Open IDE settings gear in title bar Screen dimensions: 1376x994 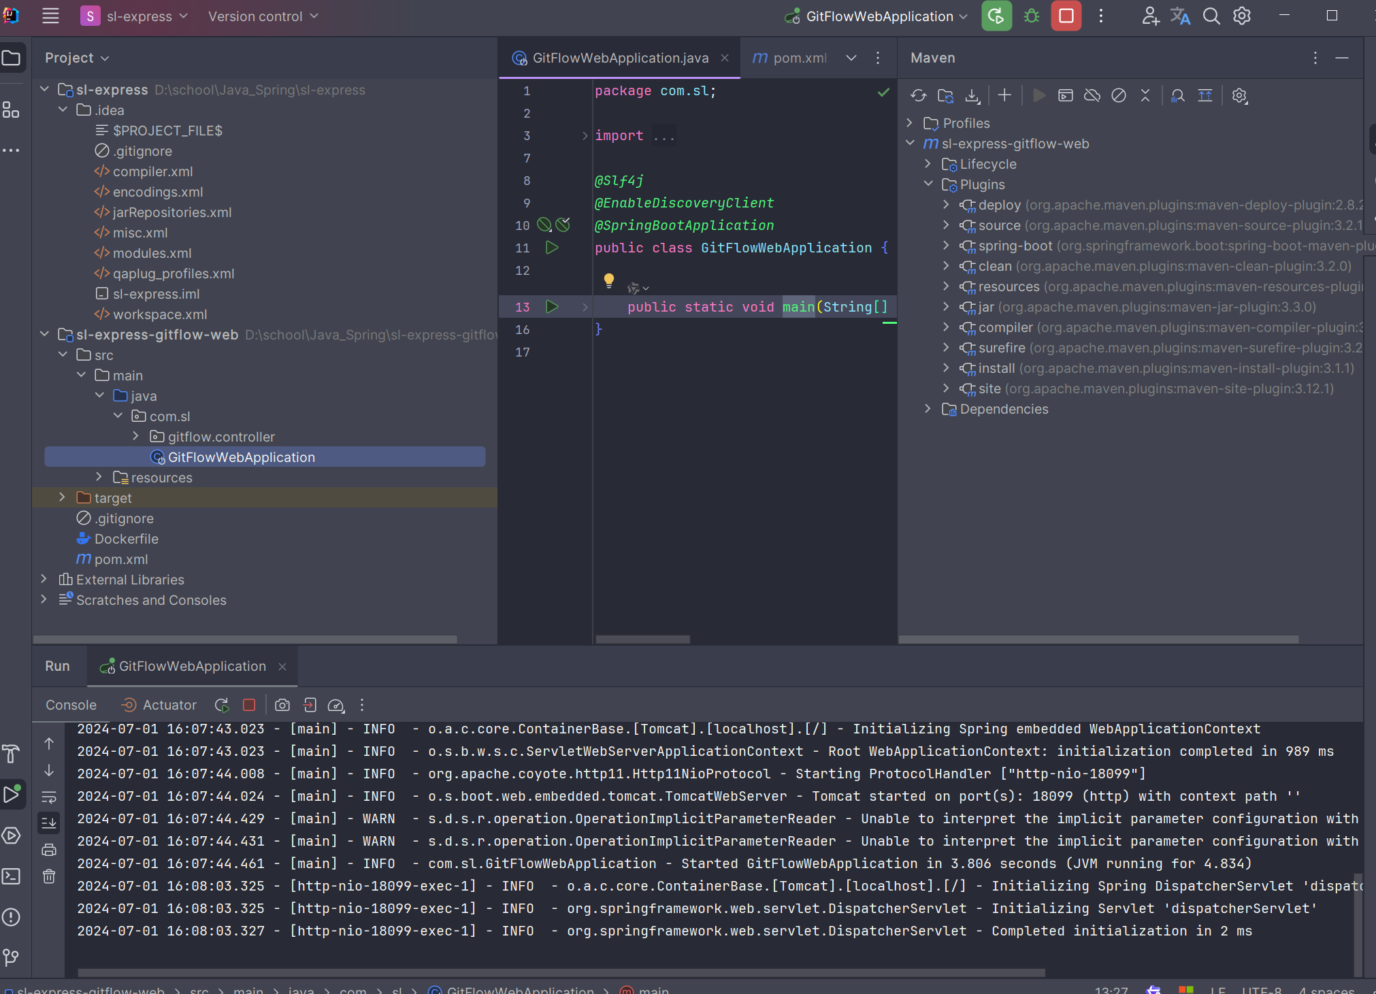pyautogui.click(x=1242, y=16)
